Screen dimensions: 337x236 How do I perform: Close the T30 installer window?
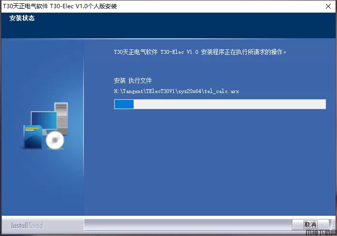pyautogui.click(x=328, y=6)
